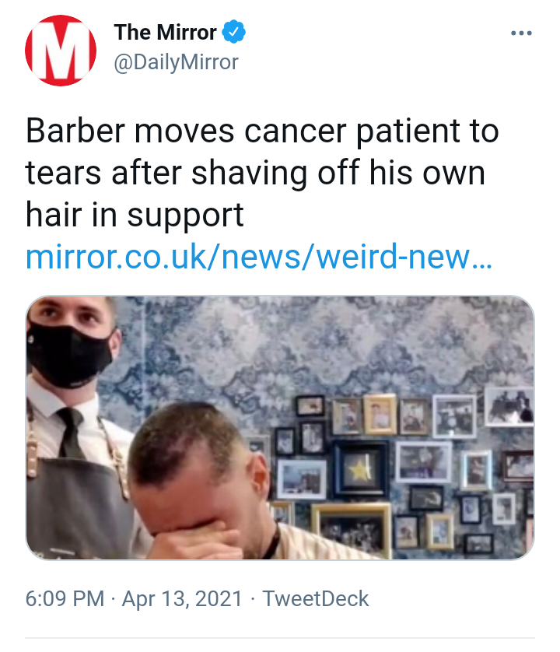560x652 pixels.
Task: Click the blue verified checkmark badge
Action: [x=233, y=32]
